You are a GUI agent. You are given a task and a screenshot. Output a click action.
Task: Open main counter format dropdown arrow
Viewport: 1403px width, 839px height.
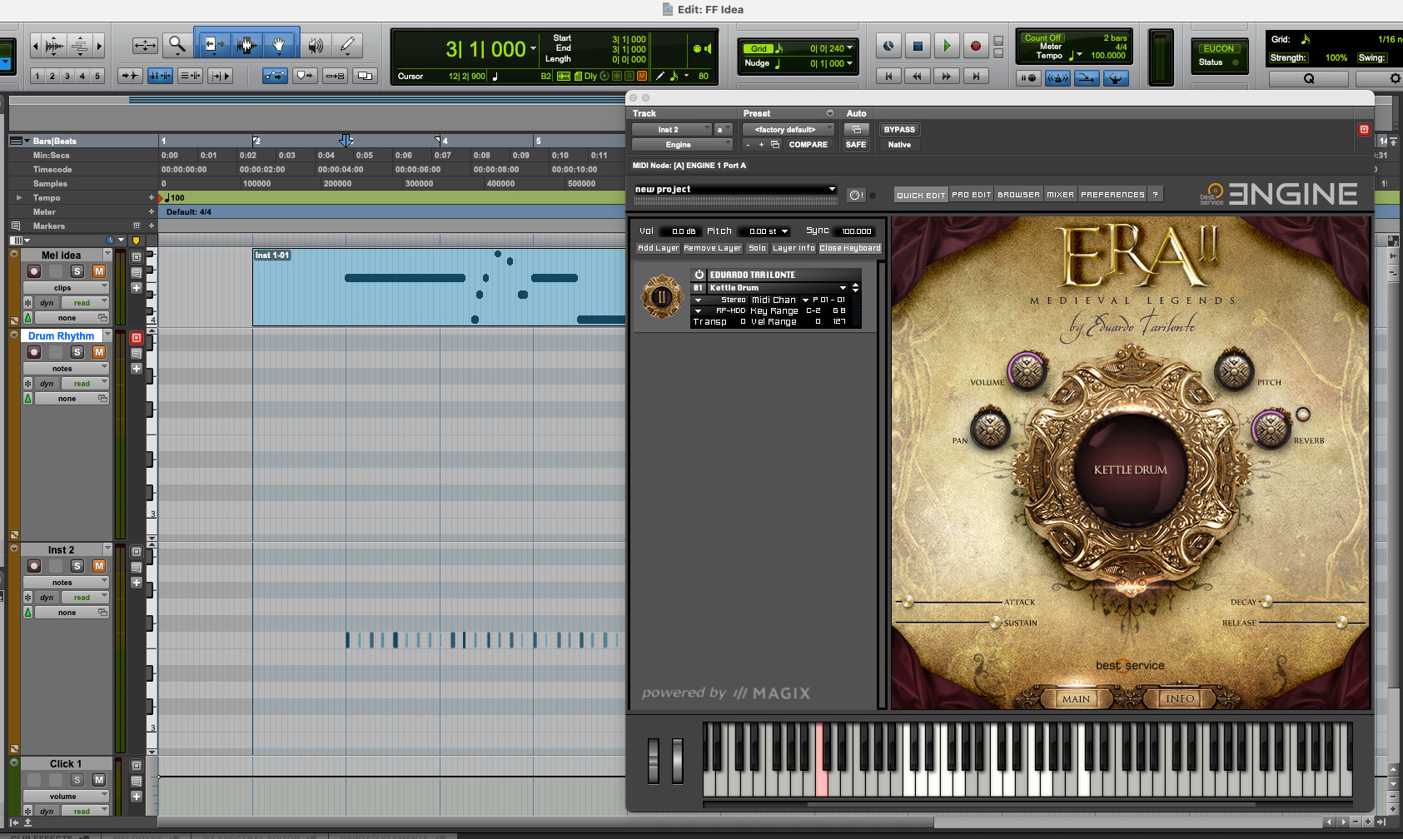click(534, 48)
